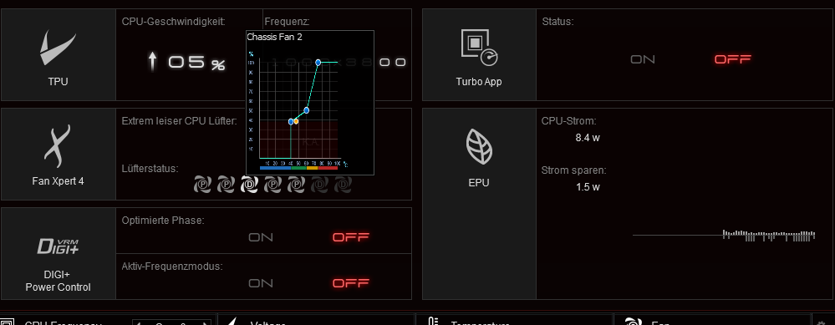Select the highlighted third fan icon marked D
The image size is (835, 325).
tap(250, 185)
